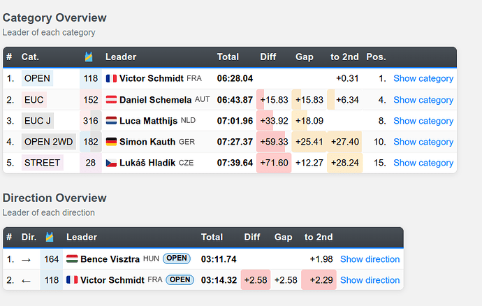
Task: Select the STREET category label
Action: [43, 163]
